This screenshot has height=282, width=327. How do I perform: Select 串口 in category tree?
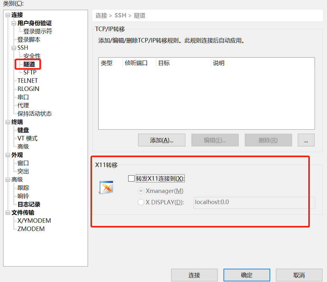23,97
